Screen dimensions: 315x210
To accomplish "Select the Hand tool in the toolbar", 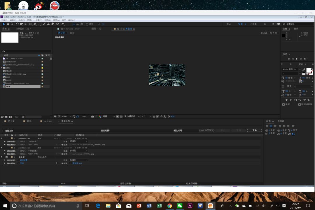I will tap(8, 24).
